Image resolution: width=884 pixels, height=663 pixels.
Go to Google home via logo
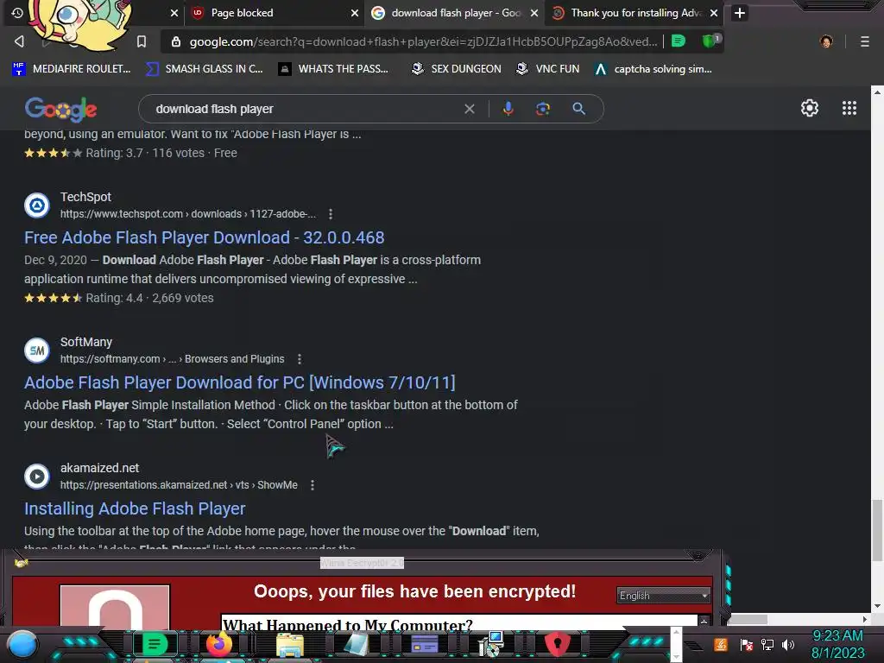61,109
